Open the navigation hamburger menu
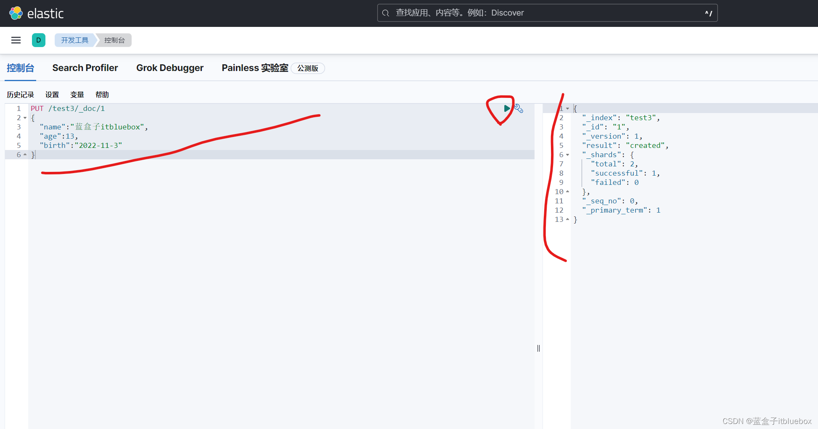This screenshot has width=818, height=429. click(x=16, y=40)
